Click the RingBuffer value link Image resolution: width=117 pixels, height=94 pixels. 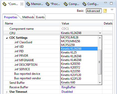68,87
